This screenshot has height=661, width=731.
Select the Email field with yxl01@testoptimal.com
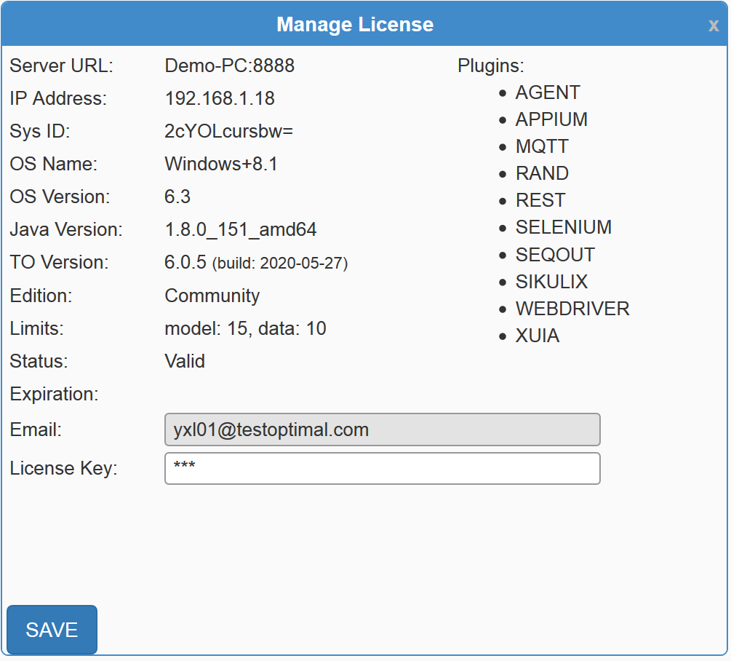[x=382, y=430]
